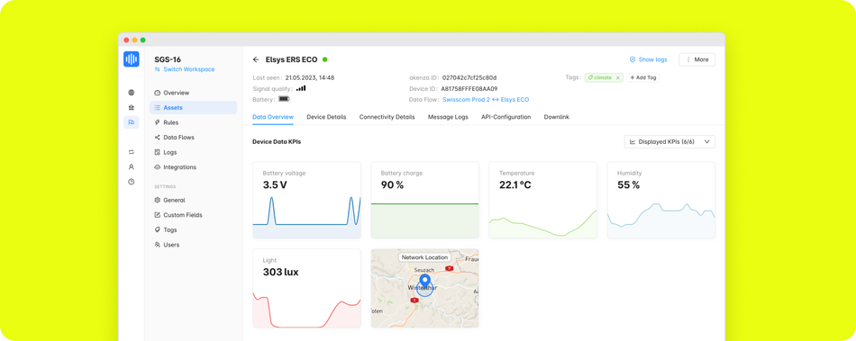
Task: Open the Swisscom Prod 2 data flow link
Action: pyautogui.click(x=486, y=100)
